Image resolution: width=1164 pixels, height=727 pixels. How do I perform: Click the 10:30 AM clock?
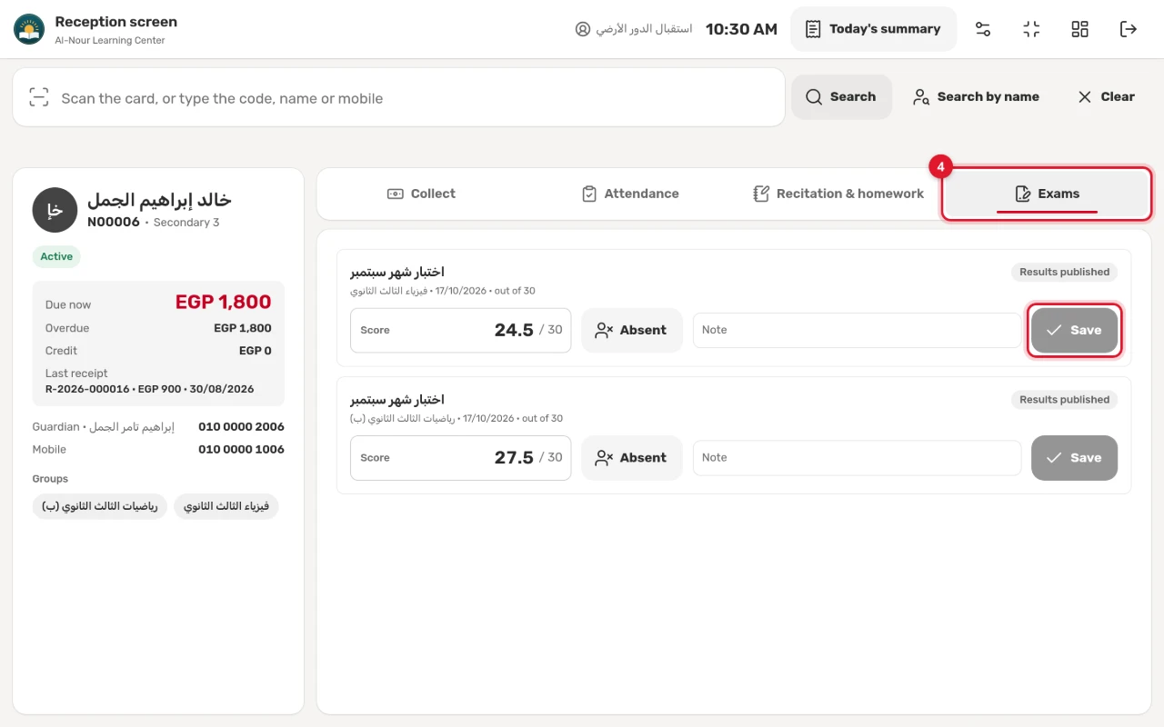(741, 29)
